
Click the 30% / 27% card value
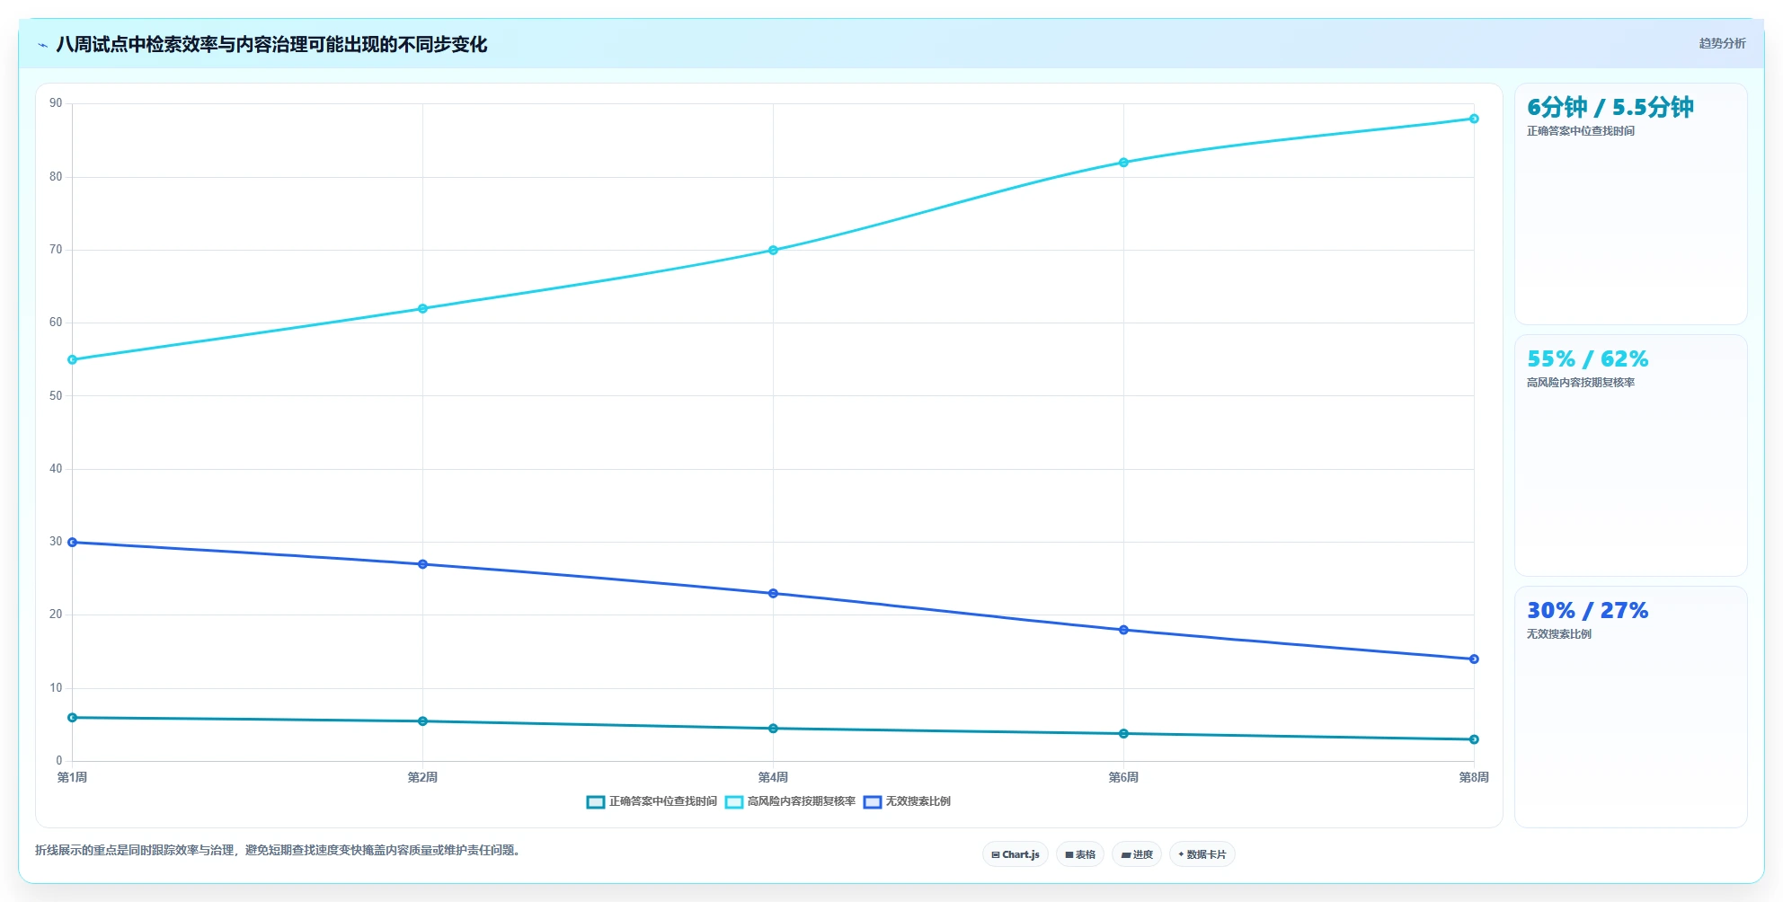(x=1587, y=610)
